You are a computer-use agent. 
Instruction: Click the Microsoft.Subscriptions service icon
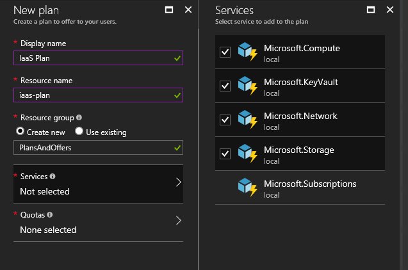247,187
